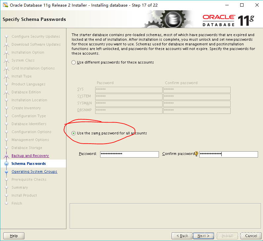Click the DBSNMP password field
This screenshot has width=263, height=241.
[129, 111]
